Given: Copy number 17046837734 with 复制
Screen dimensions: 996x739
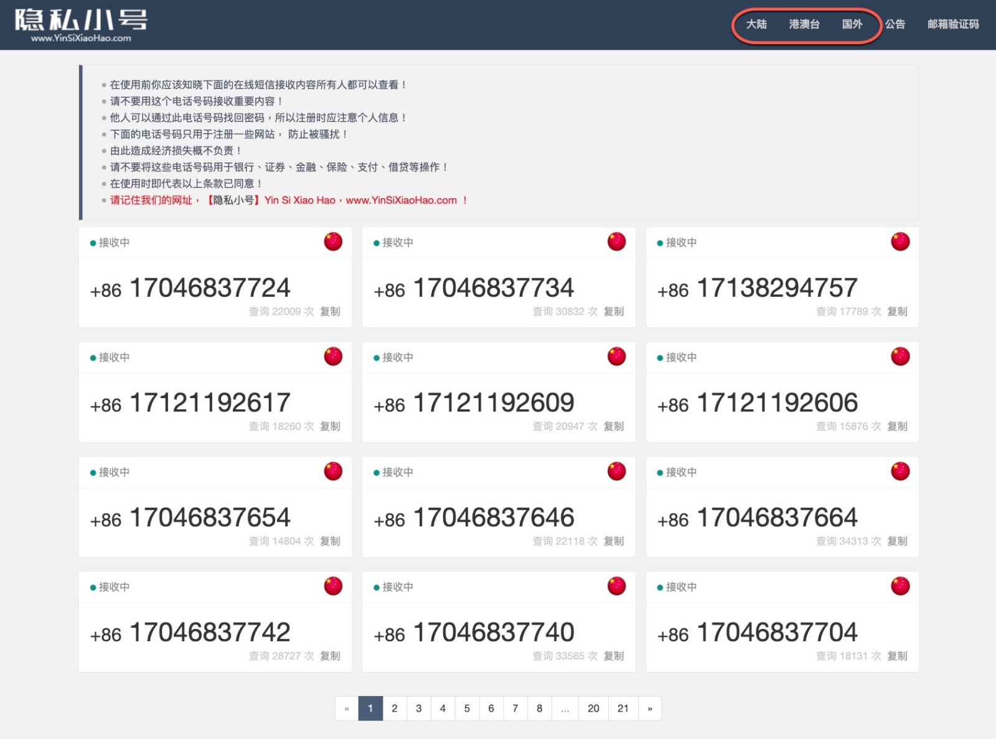Looking at the screenshot, I should pos(614,311).
